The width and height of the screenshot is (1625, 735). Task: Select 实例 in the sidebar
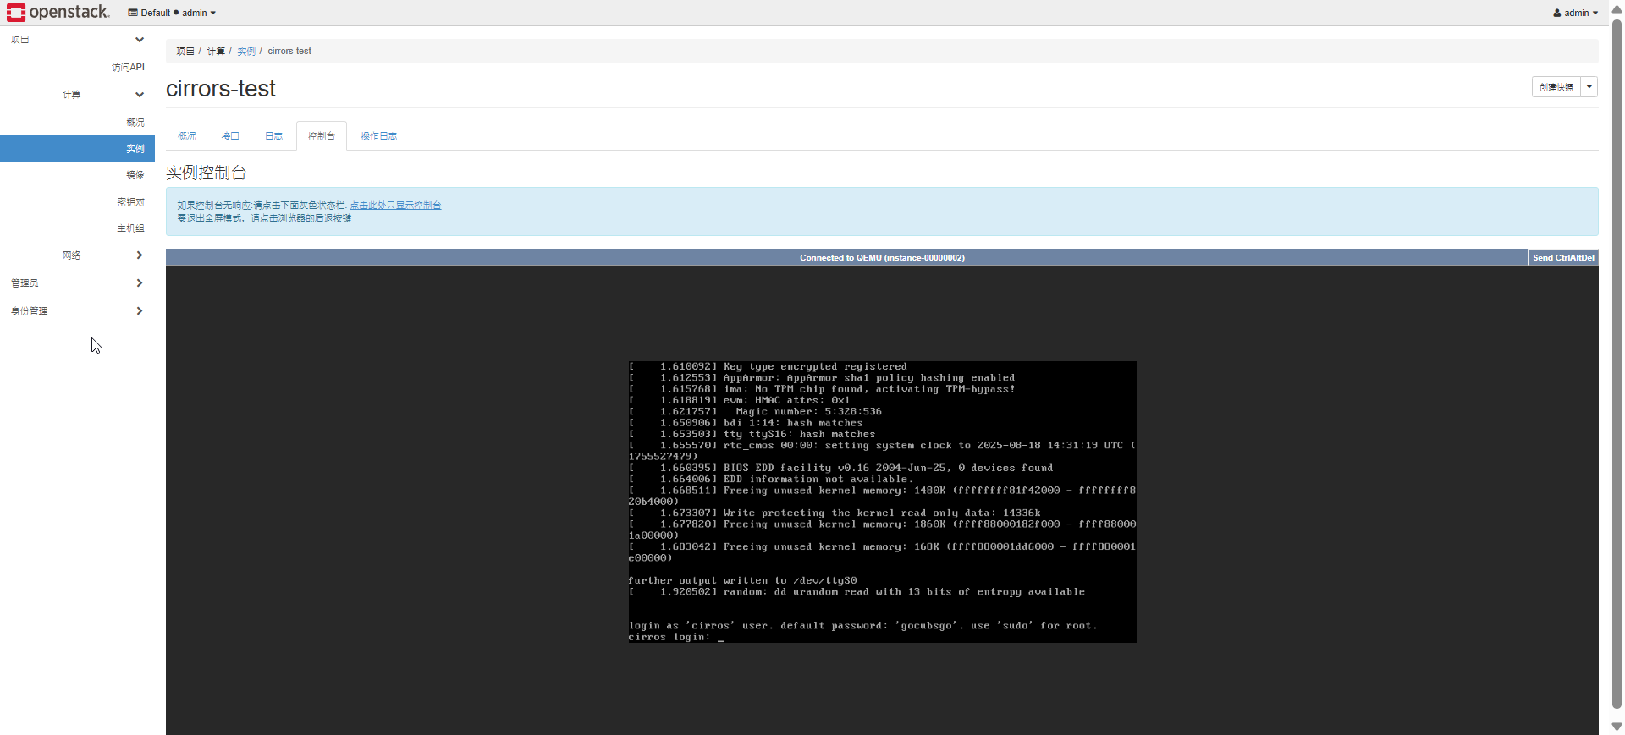pos(77,149)
